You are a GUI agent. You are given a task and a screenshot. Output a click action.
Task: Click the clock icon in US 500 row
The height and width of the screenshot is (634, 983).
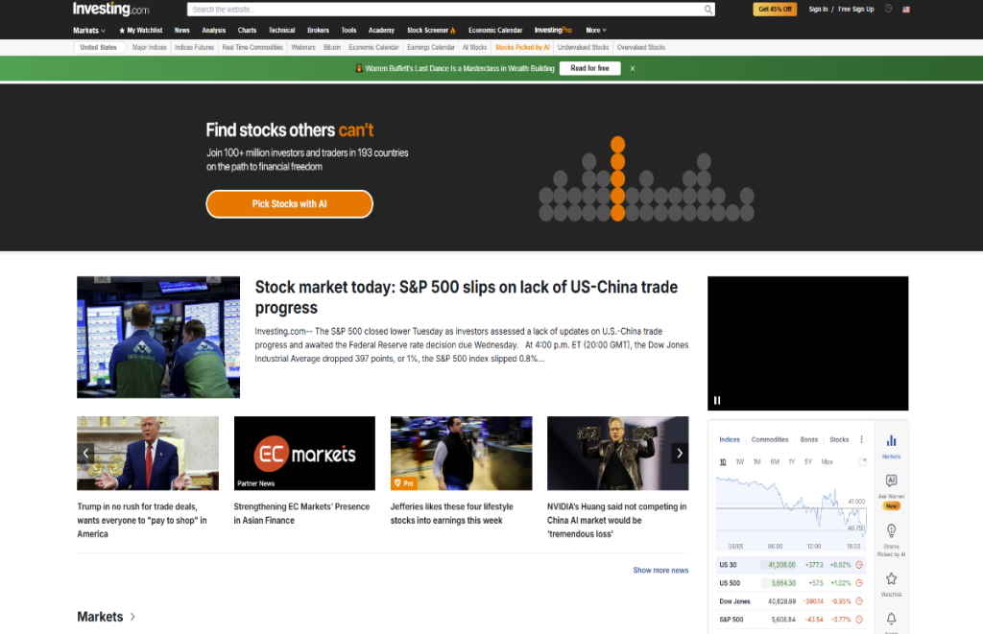[x=859, y=583]
